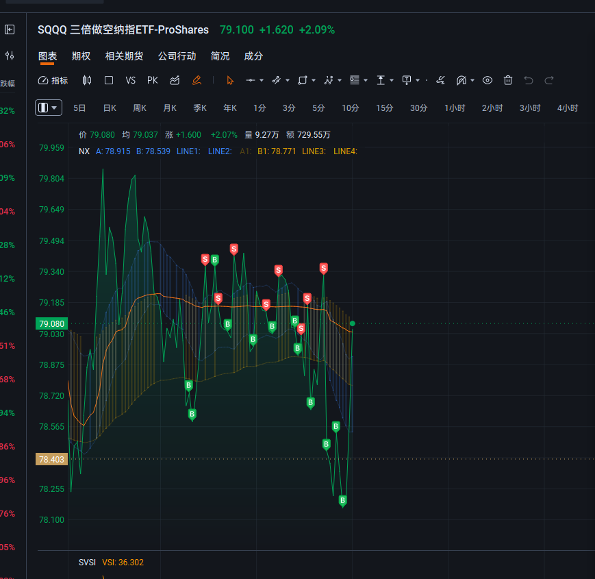Screen dimensions: 595x579
Task: Expand the line tool dropdown arrow
Action: [262, 80]
